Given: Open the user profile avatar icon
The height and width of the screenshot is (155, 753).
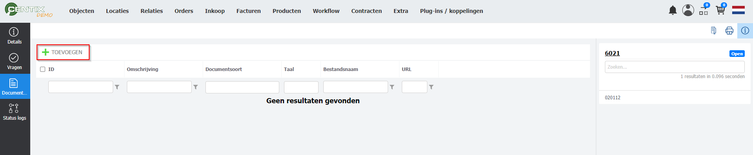Looking at the screenshot, I should coord(688,10).
